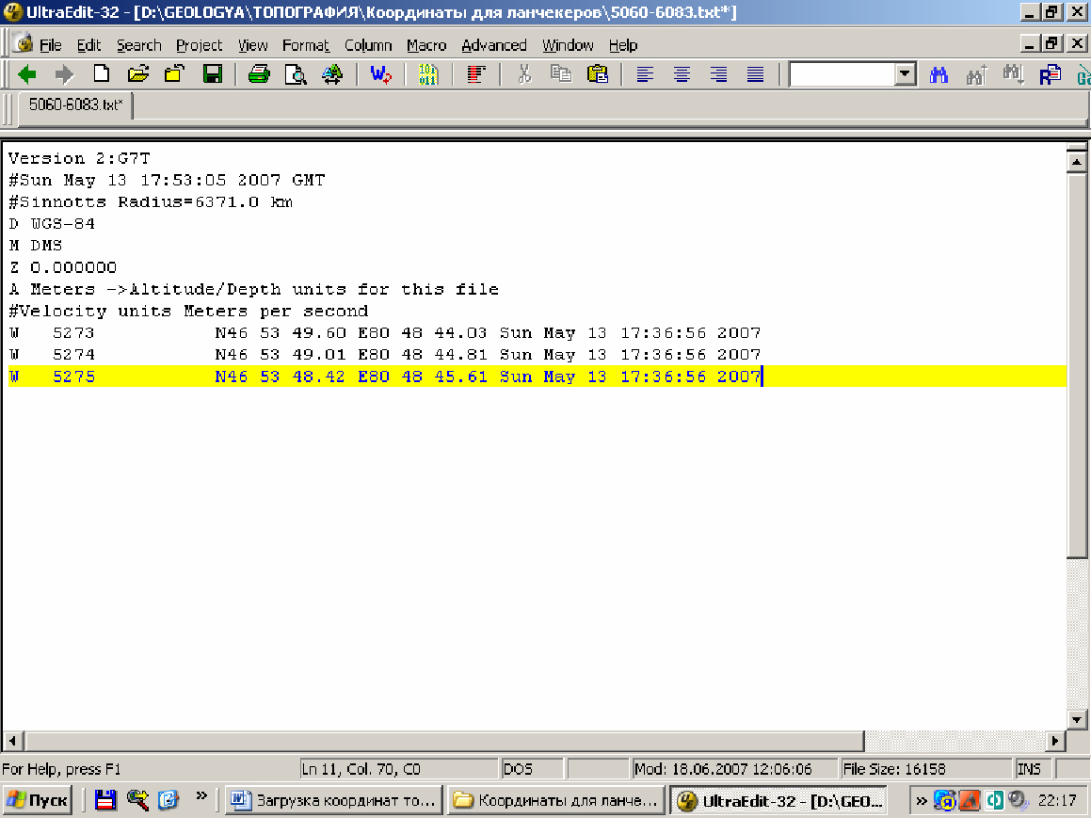Click the "#Sinnotts Radius=6371.0 km" line
The width and height of the screenshot is (1091, 818).
(151, 202)
